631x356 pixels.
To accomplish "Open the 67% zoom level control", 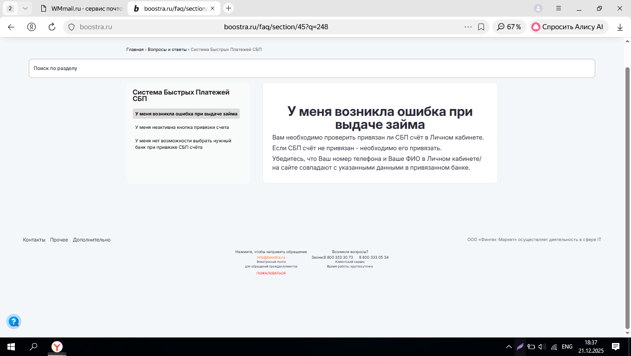I will pyautogui.click(x=509, y=27).
